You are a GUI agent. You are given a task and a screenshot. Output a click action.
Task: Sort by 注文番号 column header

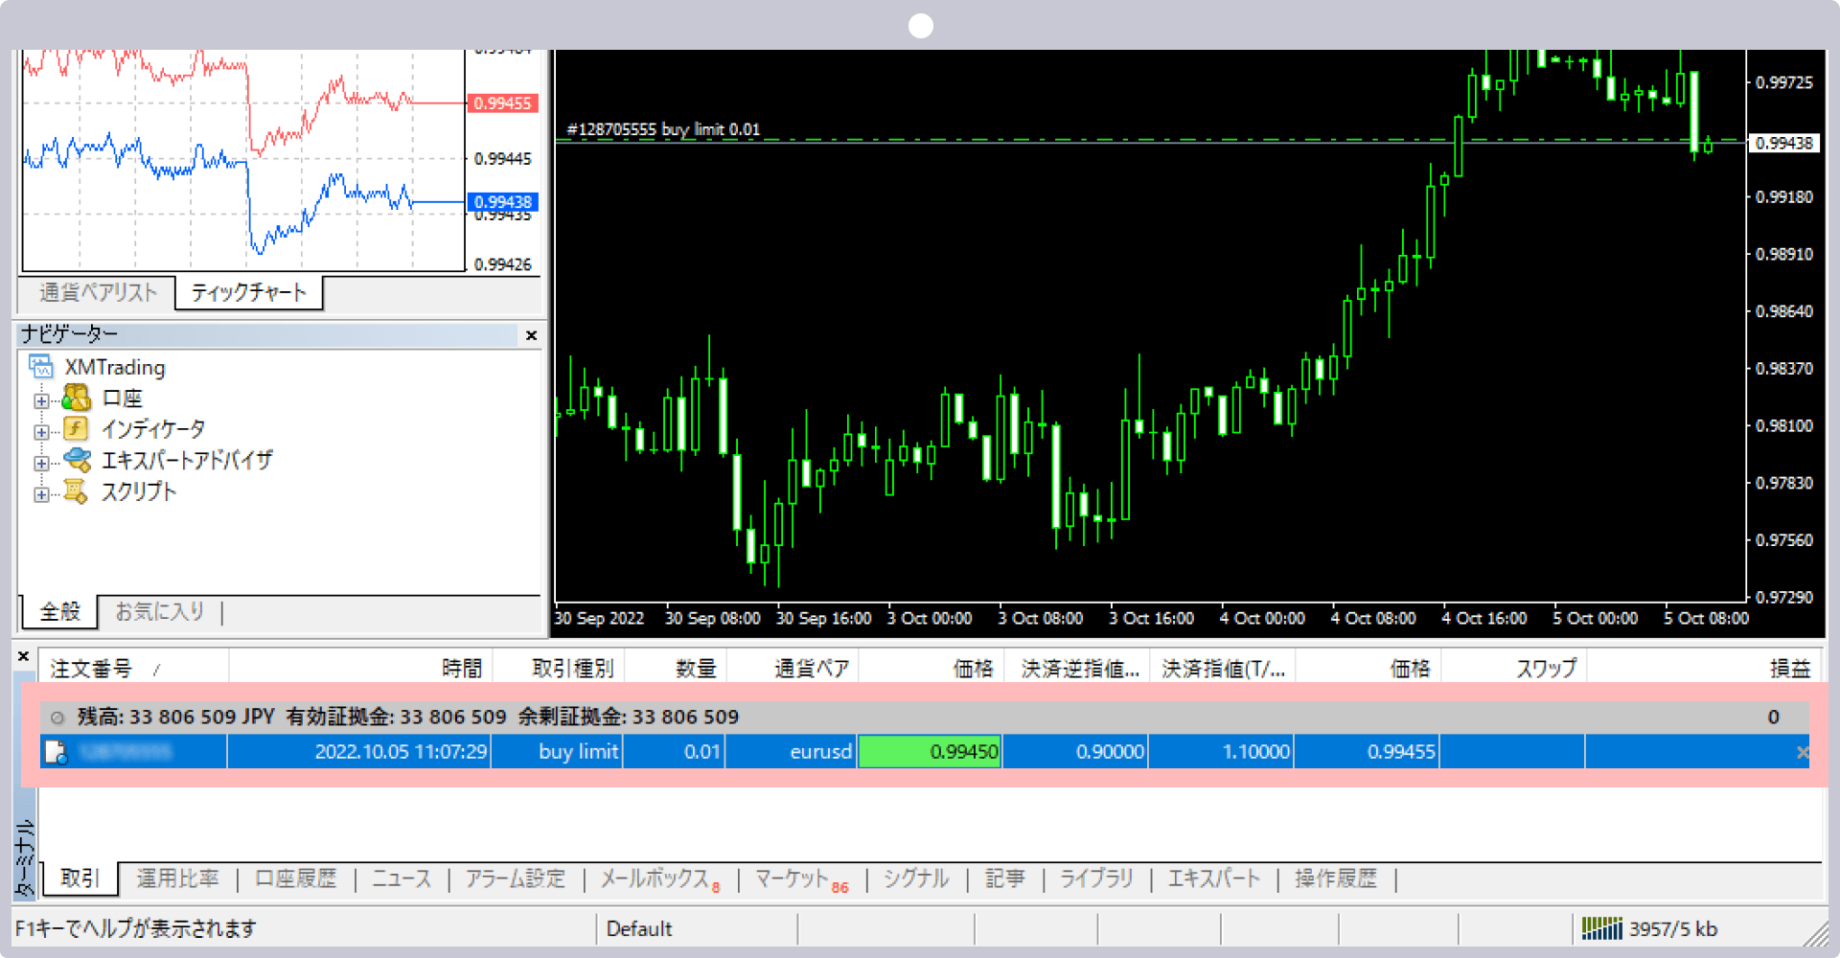(133, 668)
